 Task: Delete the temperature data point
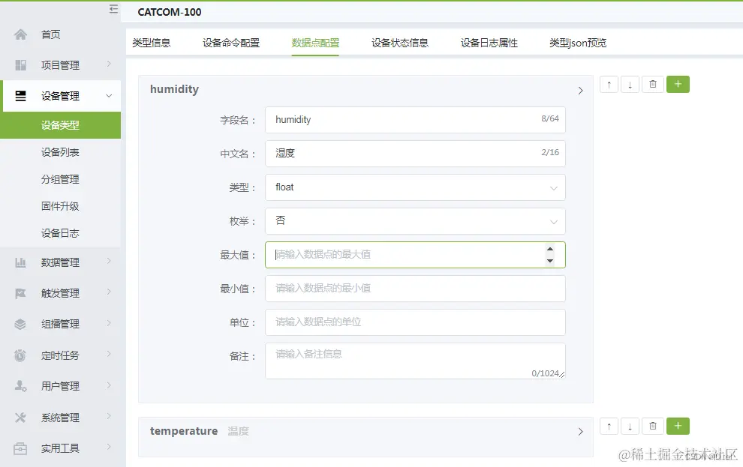point(652,427)
